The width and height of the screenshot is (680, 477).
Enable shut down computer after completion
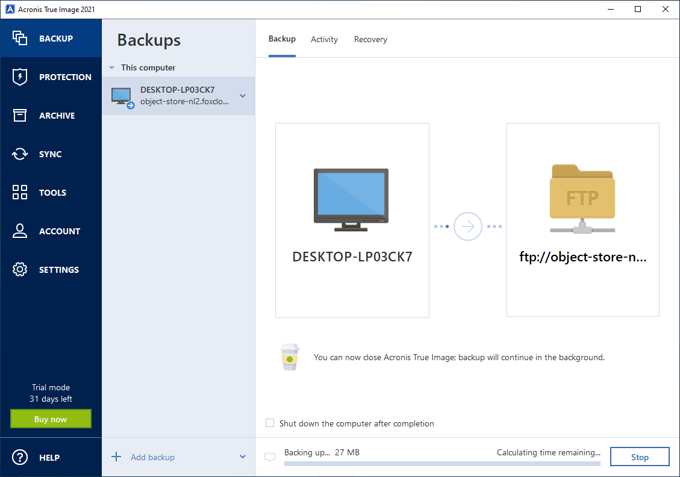tap(270, 423)
